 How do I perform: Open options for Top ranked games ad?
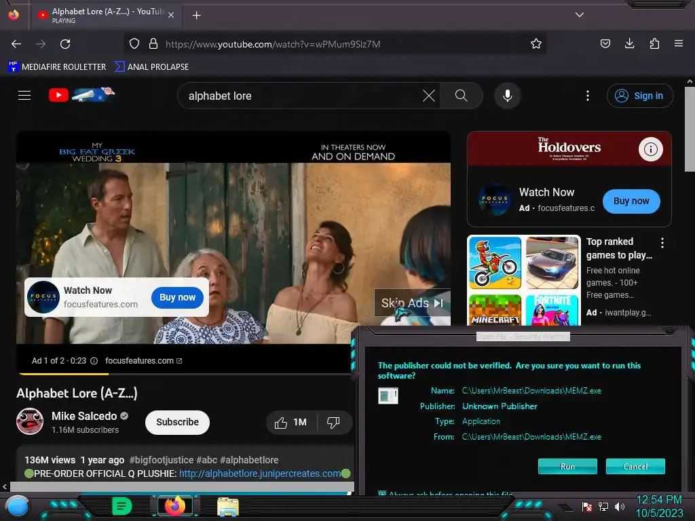(662, 243)
